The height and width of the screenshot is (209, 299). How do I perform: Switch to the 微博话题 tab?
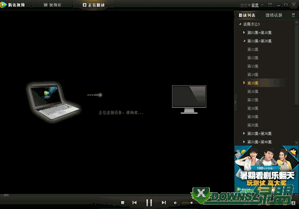pyautogui.click(x=274, y=15)
